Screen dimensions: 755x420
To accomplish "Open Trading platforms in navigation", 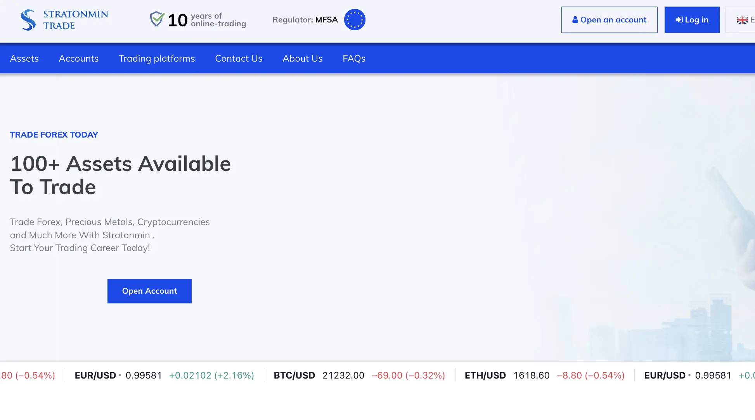I will tap(157, 59).
